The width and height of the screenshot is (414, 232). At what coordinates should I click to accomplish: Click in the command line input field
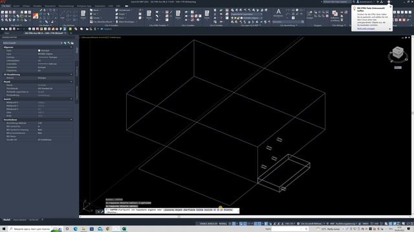(171, 211)
